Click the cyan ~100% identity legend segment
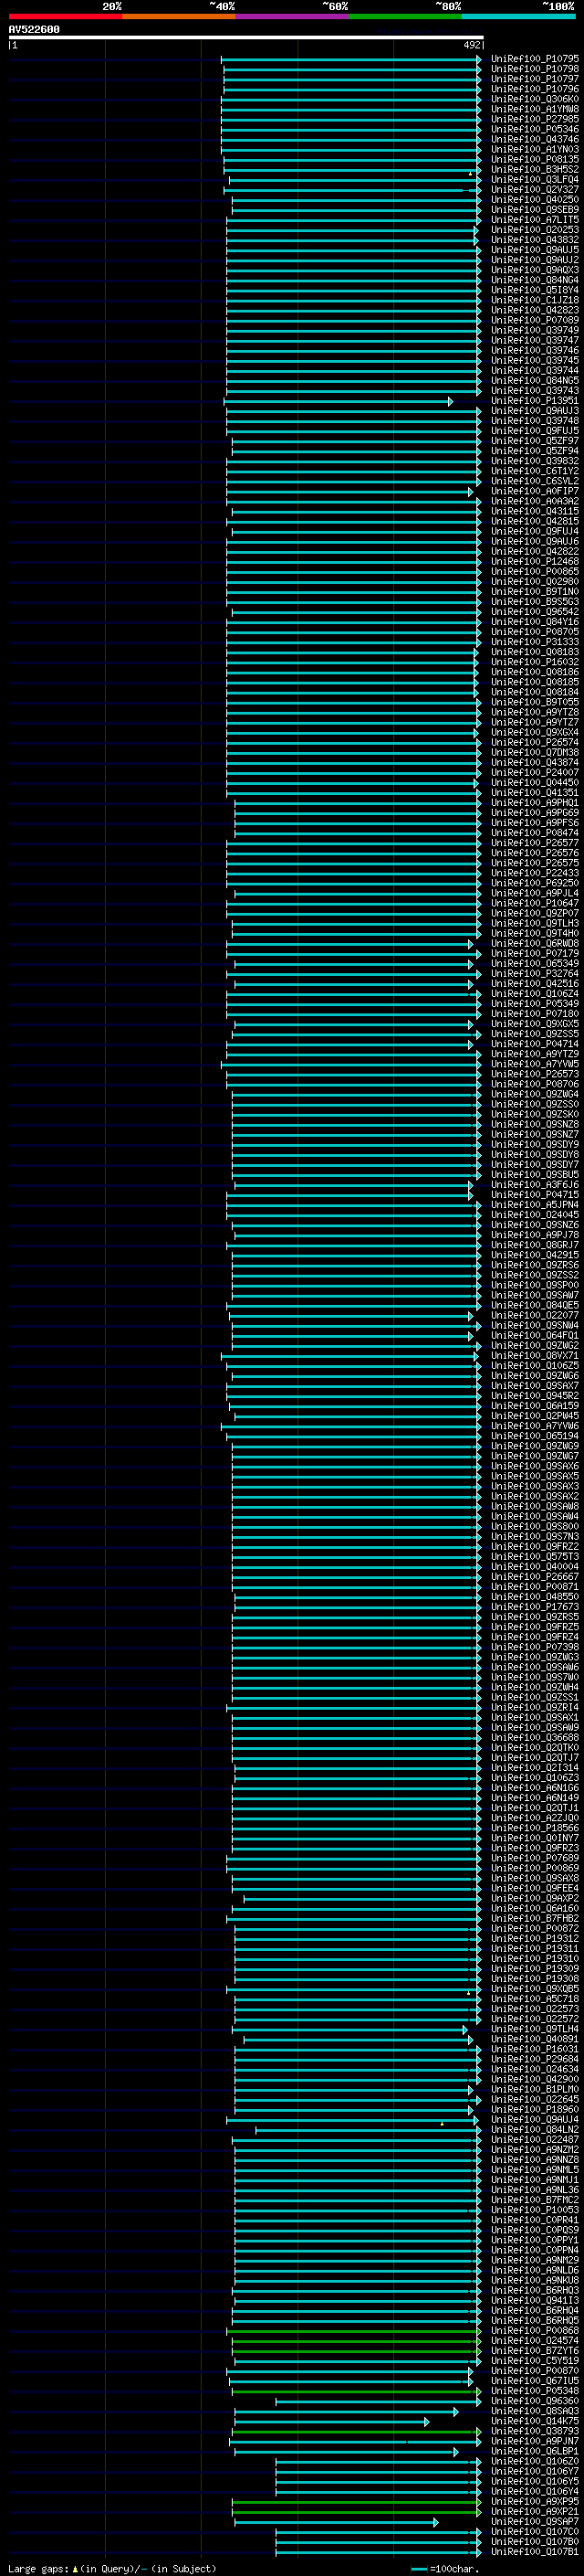 pos(519,16)
